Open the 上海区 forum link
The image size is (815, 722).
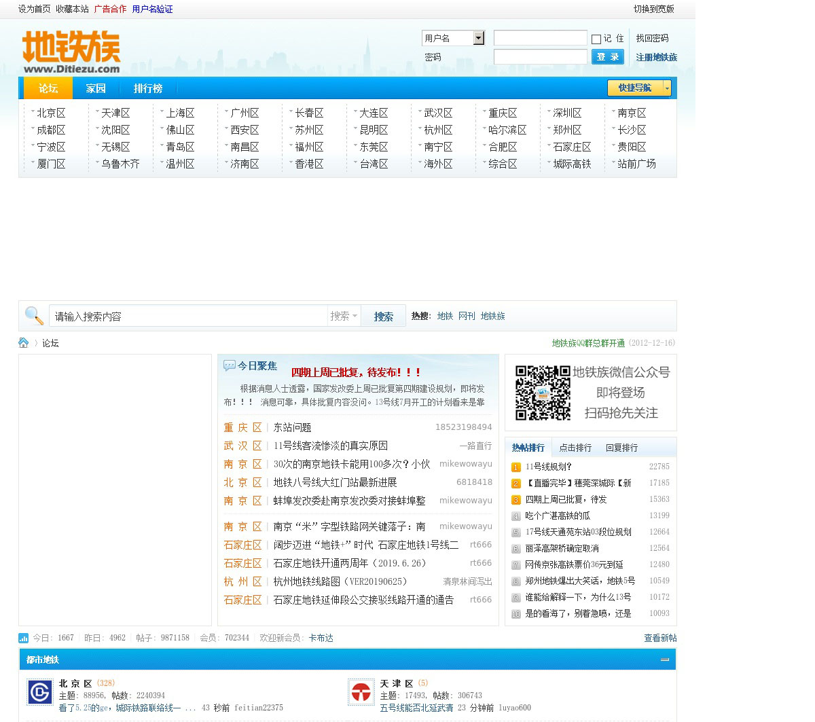[180, 113]
